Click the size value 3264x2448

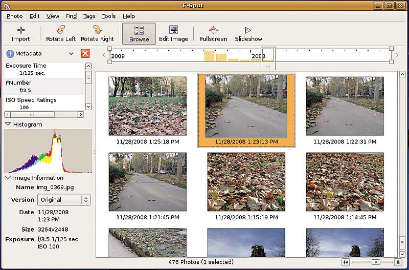point(53,230)
